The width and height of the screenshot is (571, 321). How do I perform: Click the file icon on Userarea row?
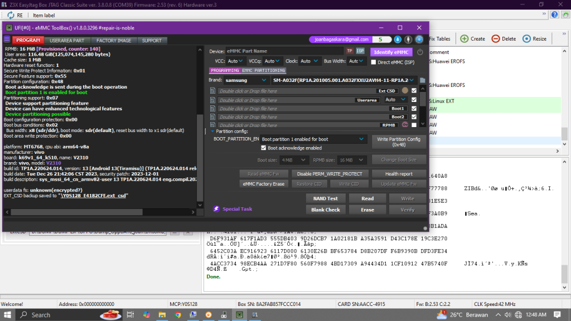tap(212, 100)
